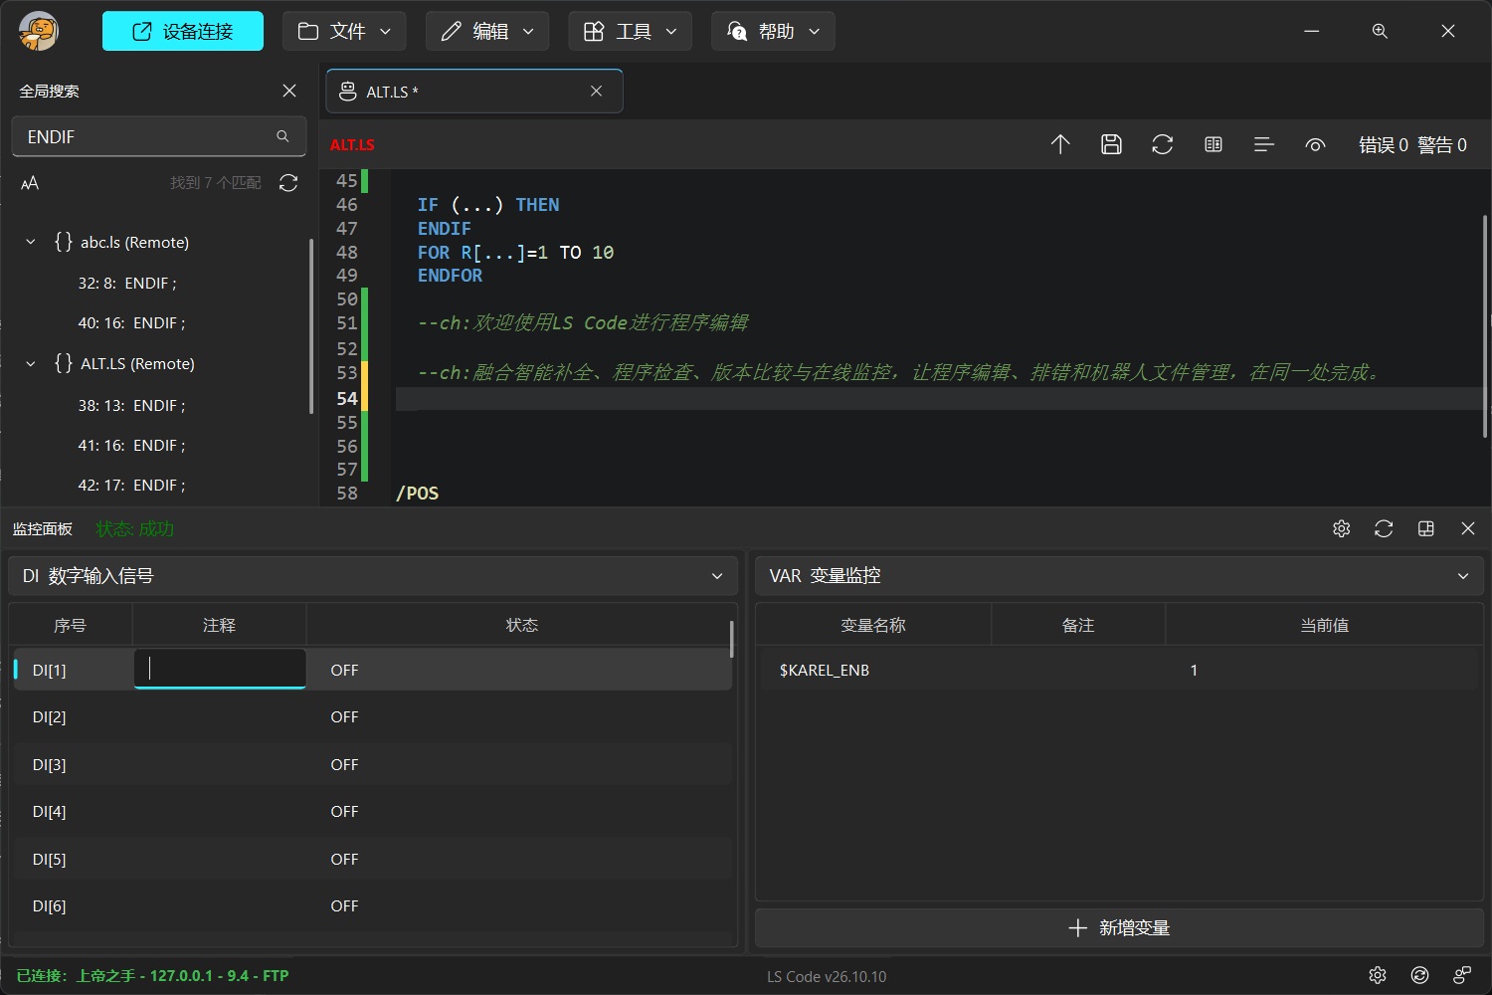
Task: Open settings gear in status bar
Action: tap(1378, 975)
